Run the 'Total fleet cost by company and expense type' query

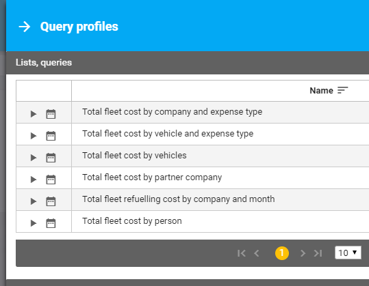coord(34,114)
